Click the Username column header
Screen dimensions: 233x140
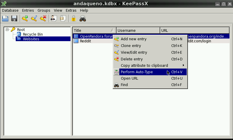[138, 30]
